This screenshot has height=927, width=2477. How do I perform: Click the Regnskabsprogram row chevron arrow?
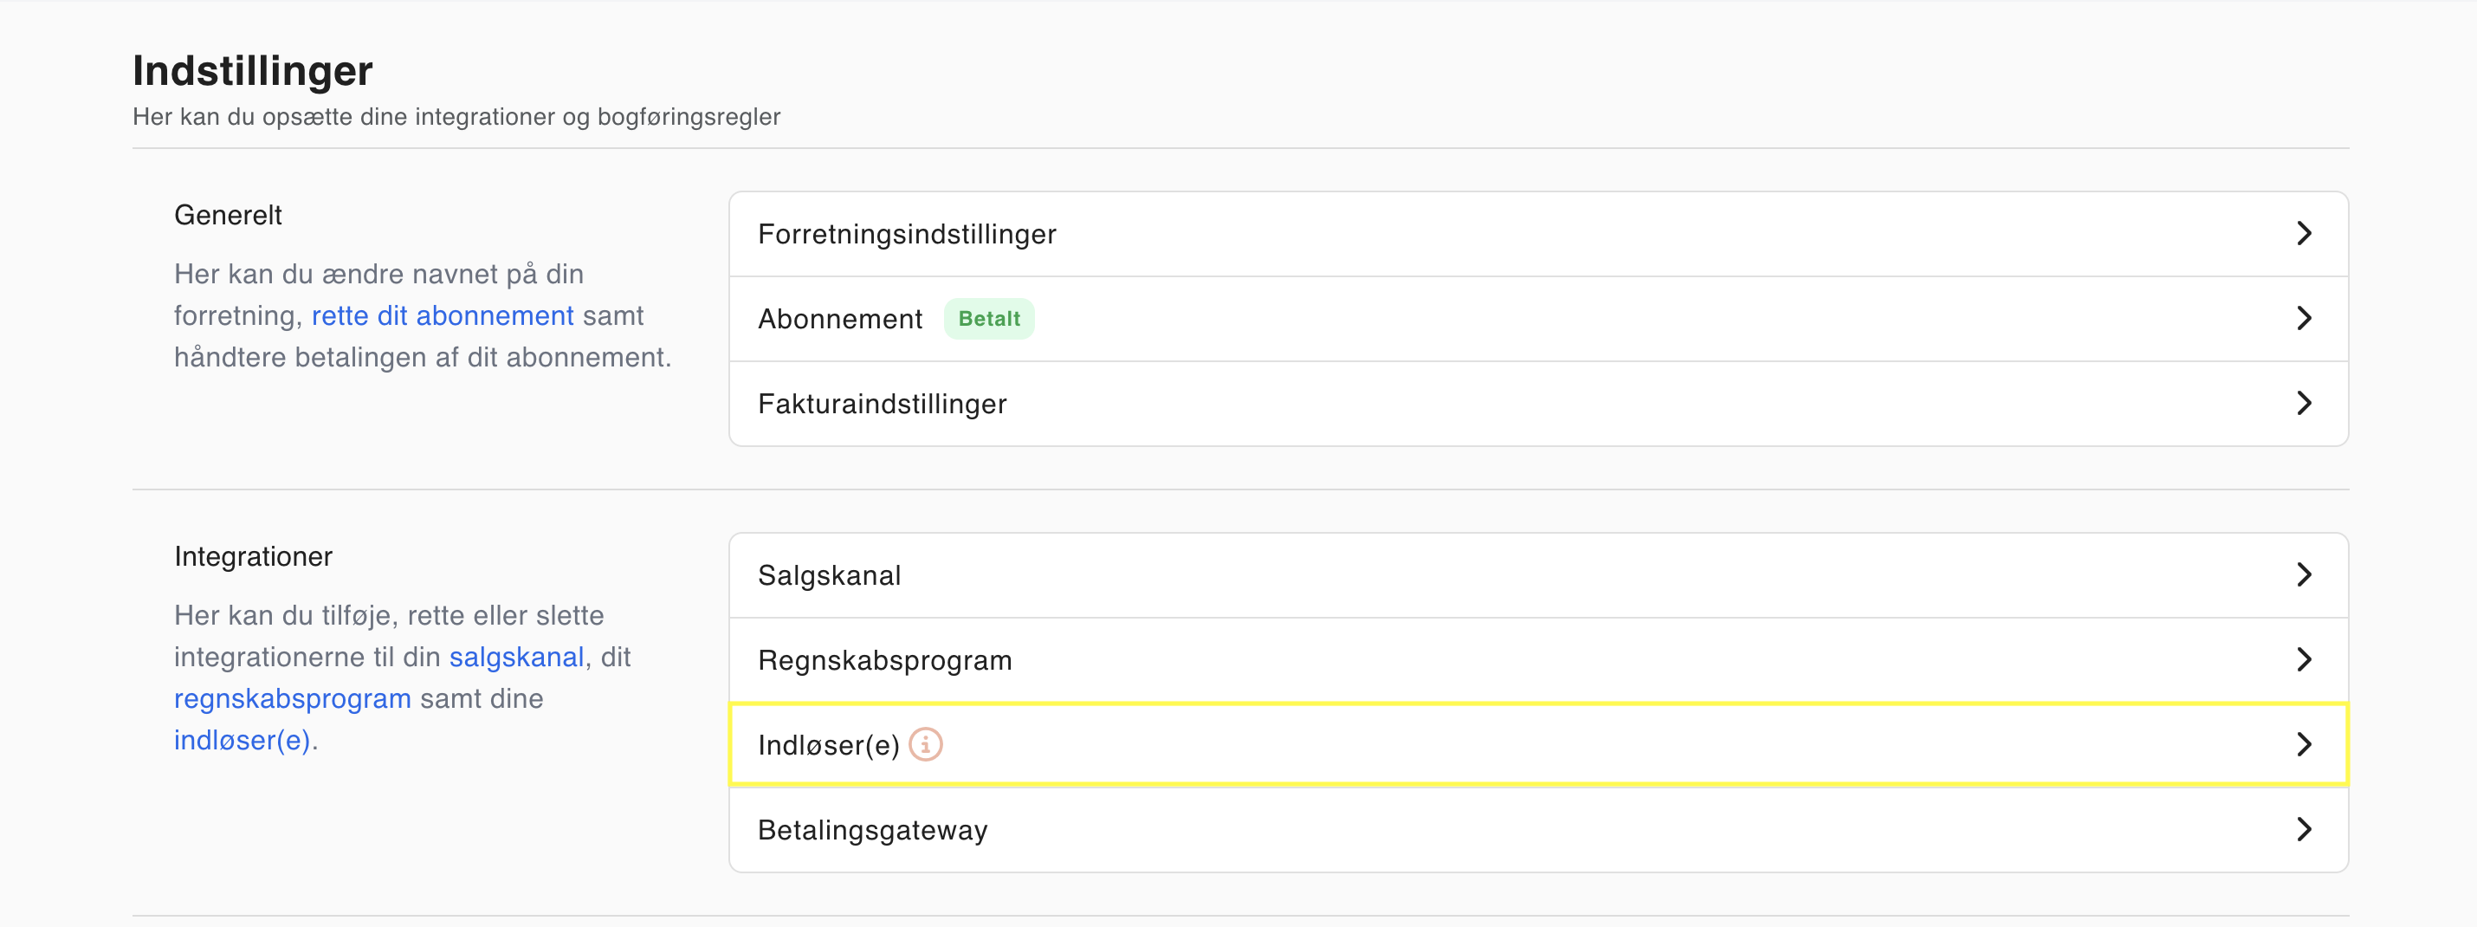2303,659
